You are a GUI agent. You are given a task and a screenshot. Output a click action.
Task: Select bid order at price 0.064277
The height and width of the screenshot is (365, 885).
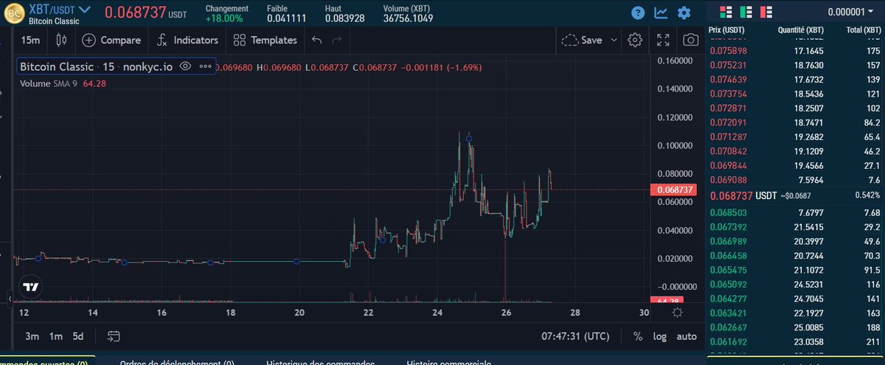795,299
